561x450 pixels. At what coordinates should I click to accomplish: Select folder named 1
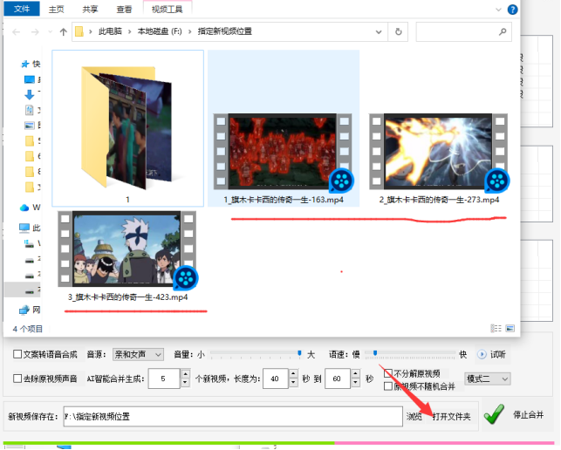click(127, 128)
